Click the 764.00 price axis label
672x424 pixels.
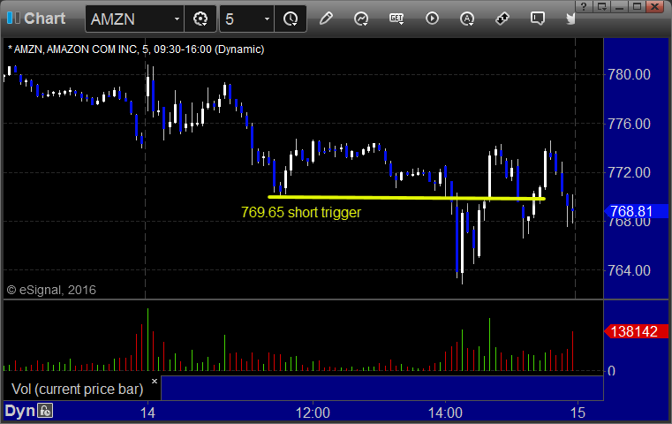[629, 270]
